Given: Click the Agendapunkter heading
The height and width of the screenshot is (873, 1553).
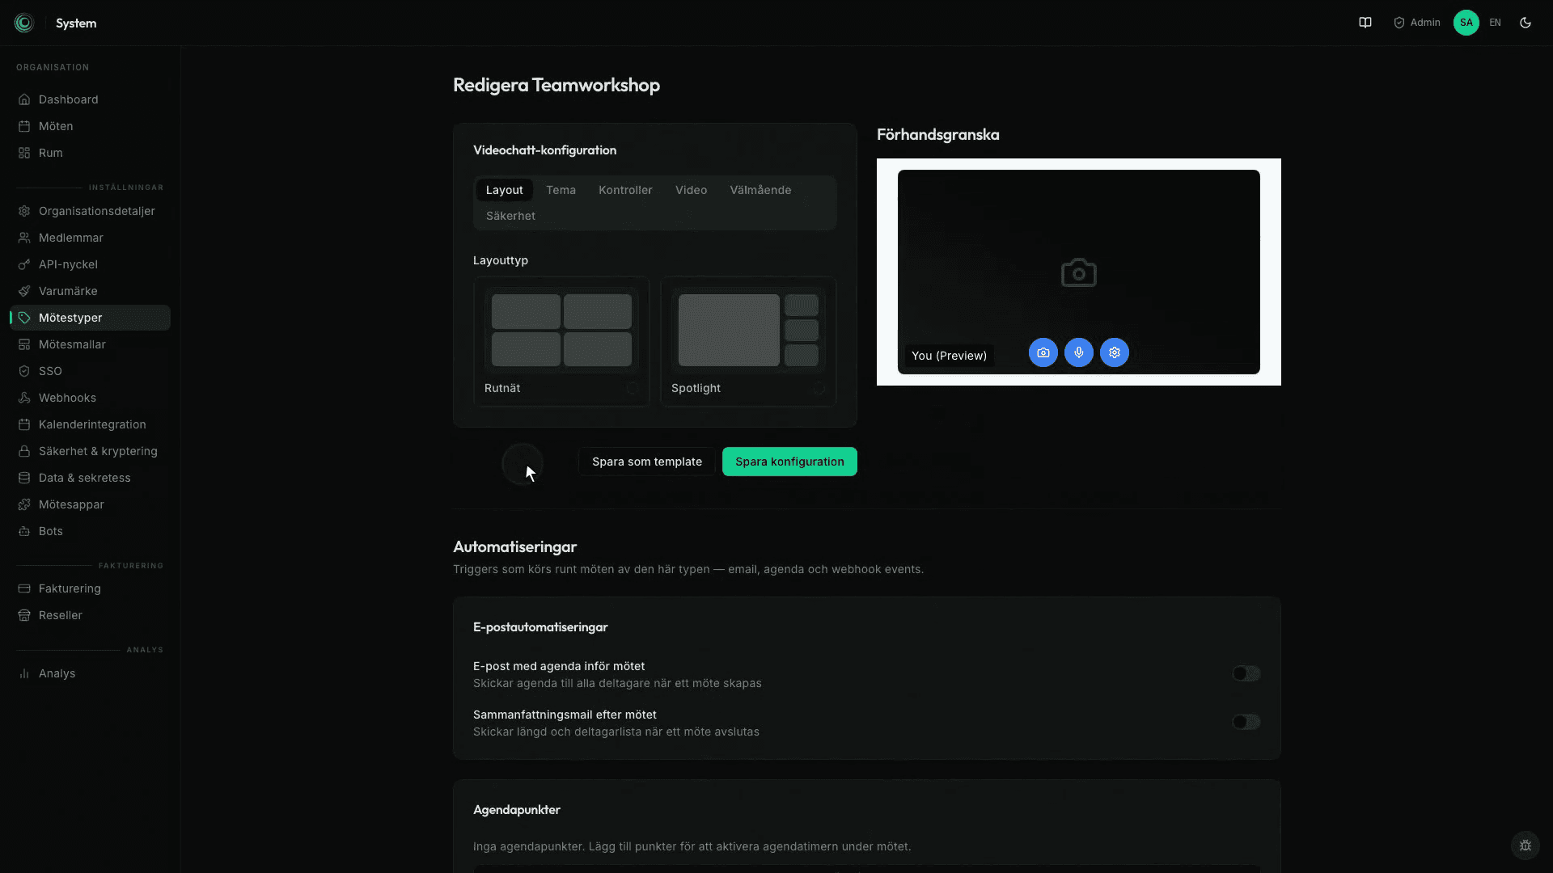Looking at the screenshot, I should [517, 810].
